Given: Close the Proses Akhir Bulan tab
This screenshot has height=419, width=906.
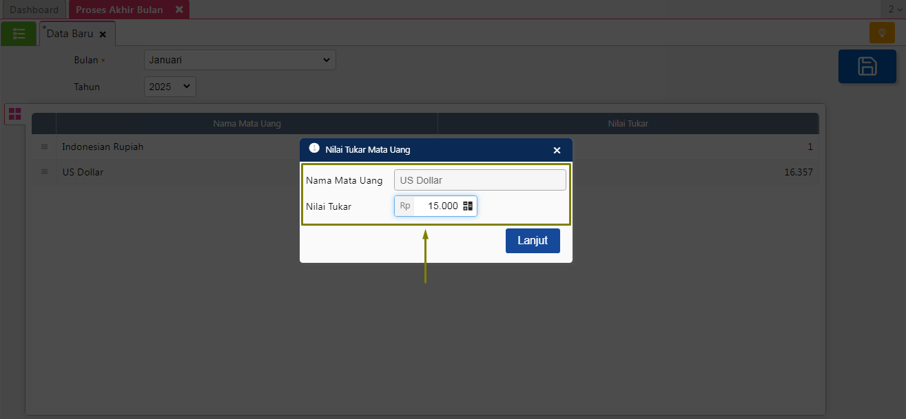Looking at the screenshot, I should 179,10.
